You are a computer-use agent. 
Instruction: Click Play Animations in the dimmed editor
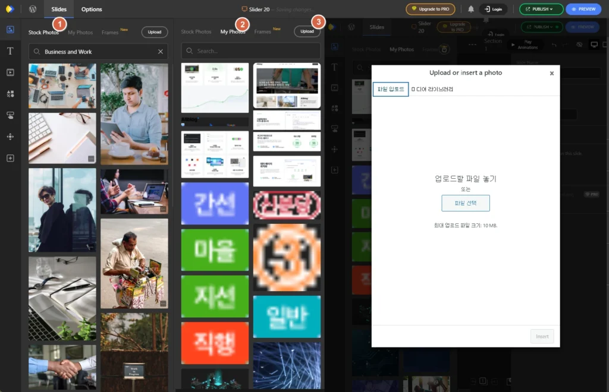click(x=524, y=45)
